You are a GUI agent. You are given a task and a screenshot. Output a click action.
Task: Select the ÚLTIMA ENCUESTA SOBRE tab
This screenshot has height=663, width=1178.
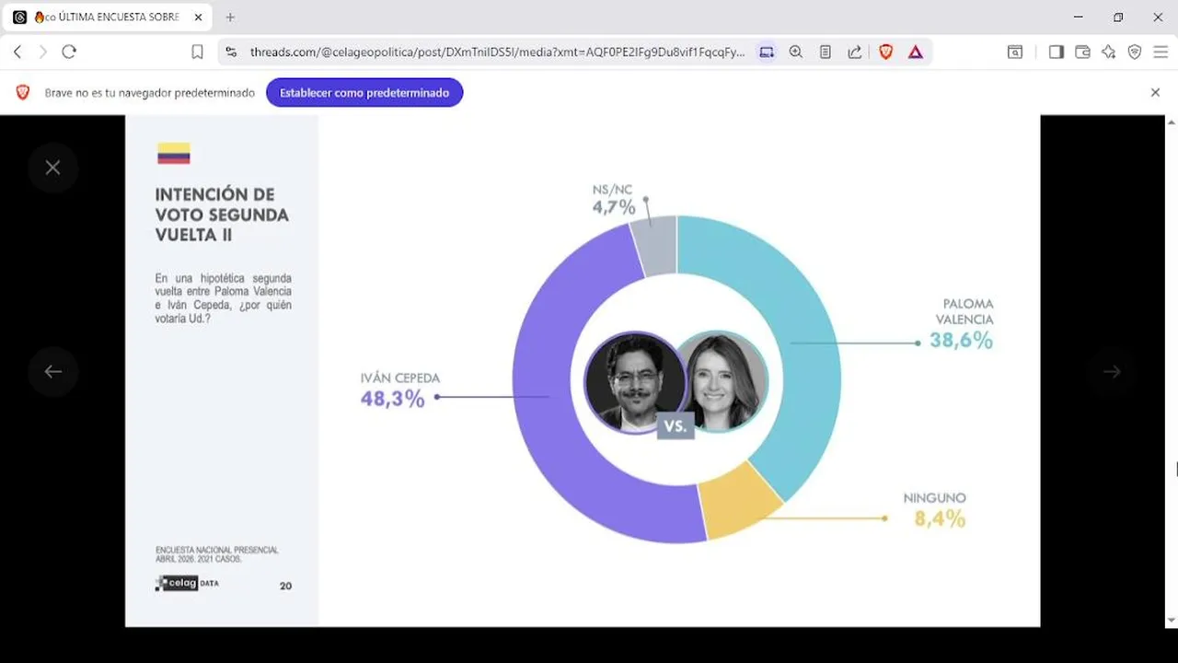pyautogui.click(x=108, y=17)
